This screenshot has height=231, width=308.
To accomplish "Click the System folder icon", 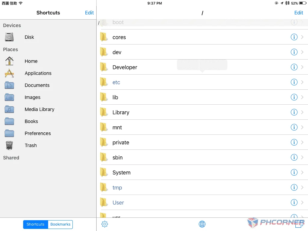I will [x=104, y=172].
